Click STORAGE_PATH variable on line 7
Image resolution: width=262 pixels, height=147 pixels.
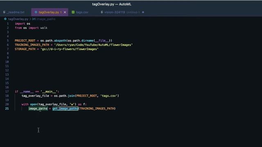tap(25, 49)
